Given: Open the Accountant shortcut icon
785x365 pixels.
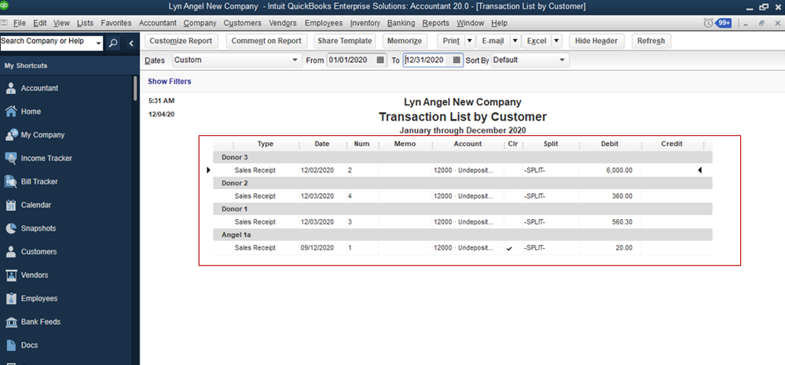Looking at the screenshot, I should click(x=10, y=89).
